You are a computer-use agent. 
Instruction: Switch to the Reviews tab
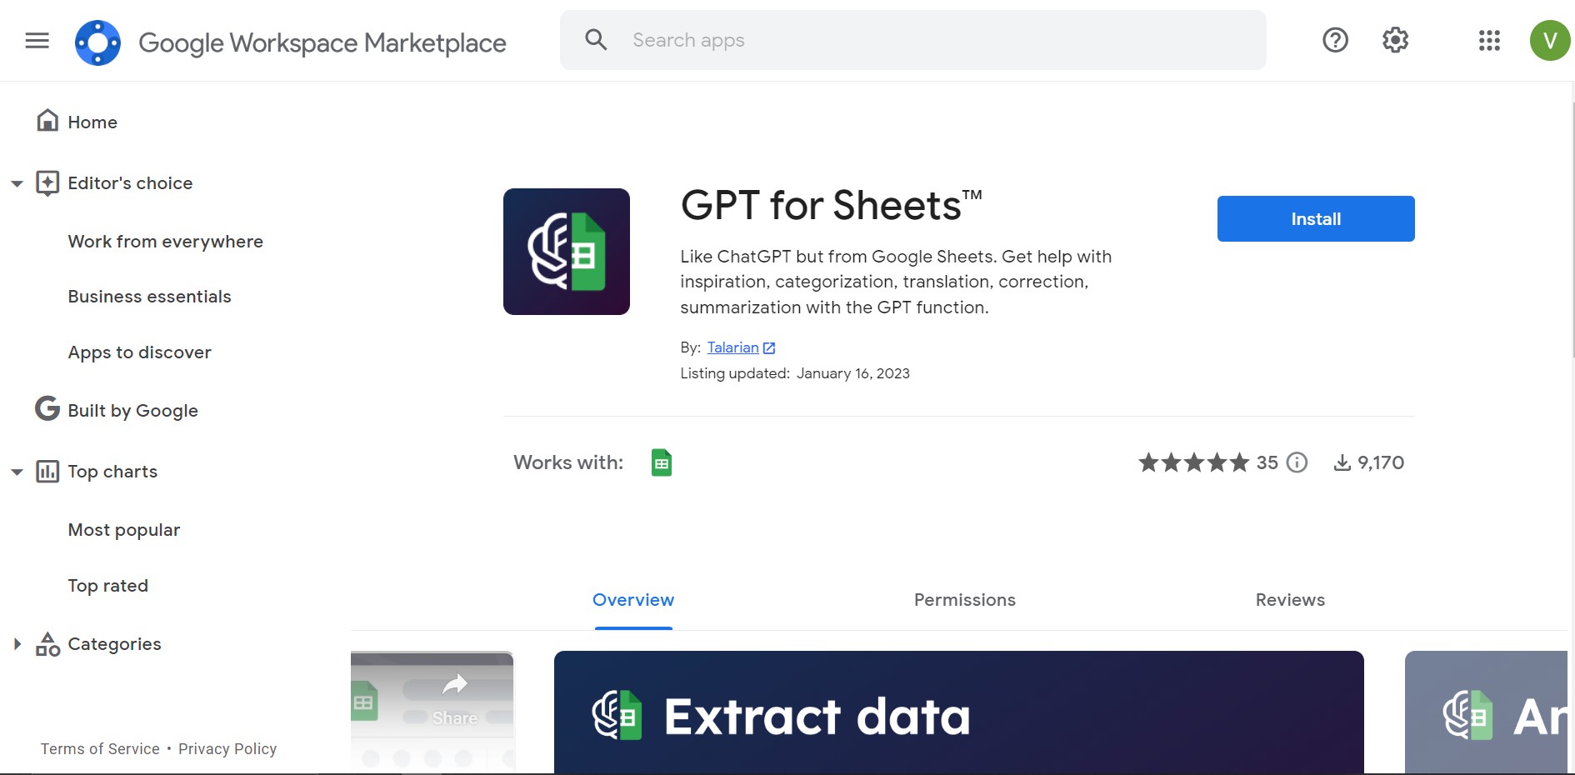pyautogui.click(x=1289, y=600)
